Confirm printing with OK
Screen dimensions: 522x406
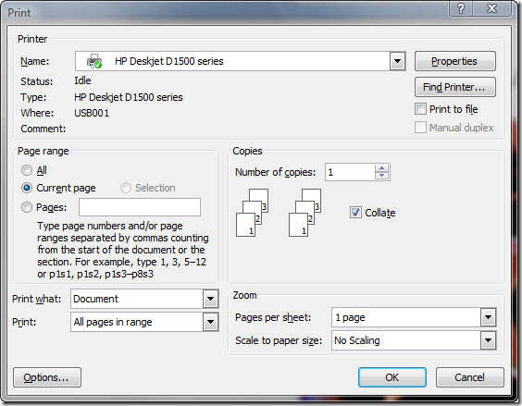392,377
